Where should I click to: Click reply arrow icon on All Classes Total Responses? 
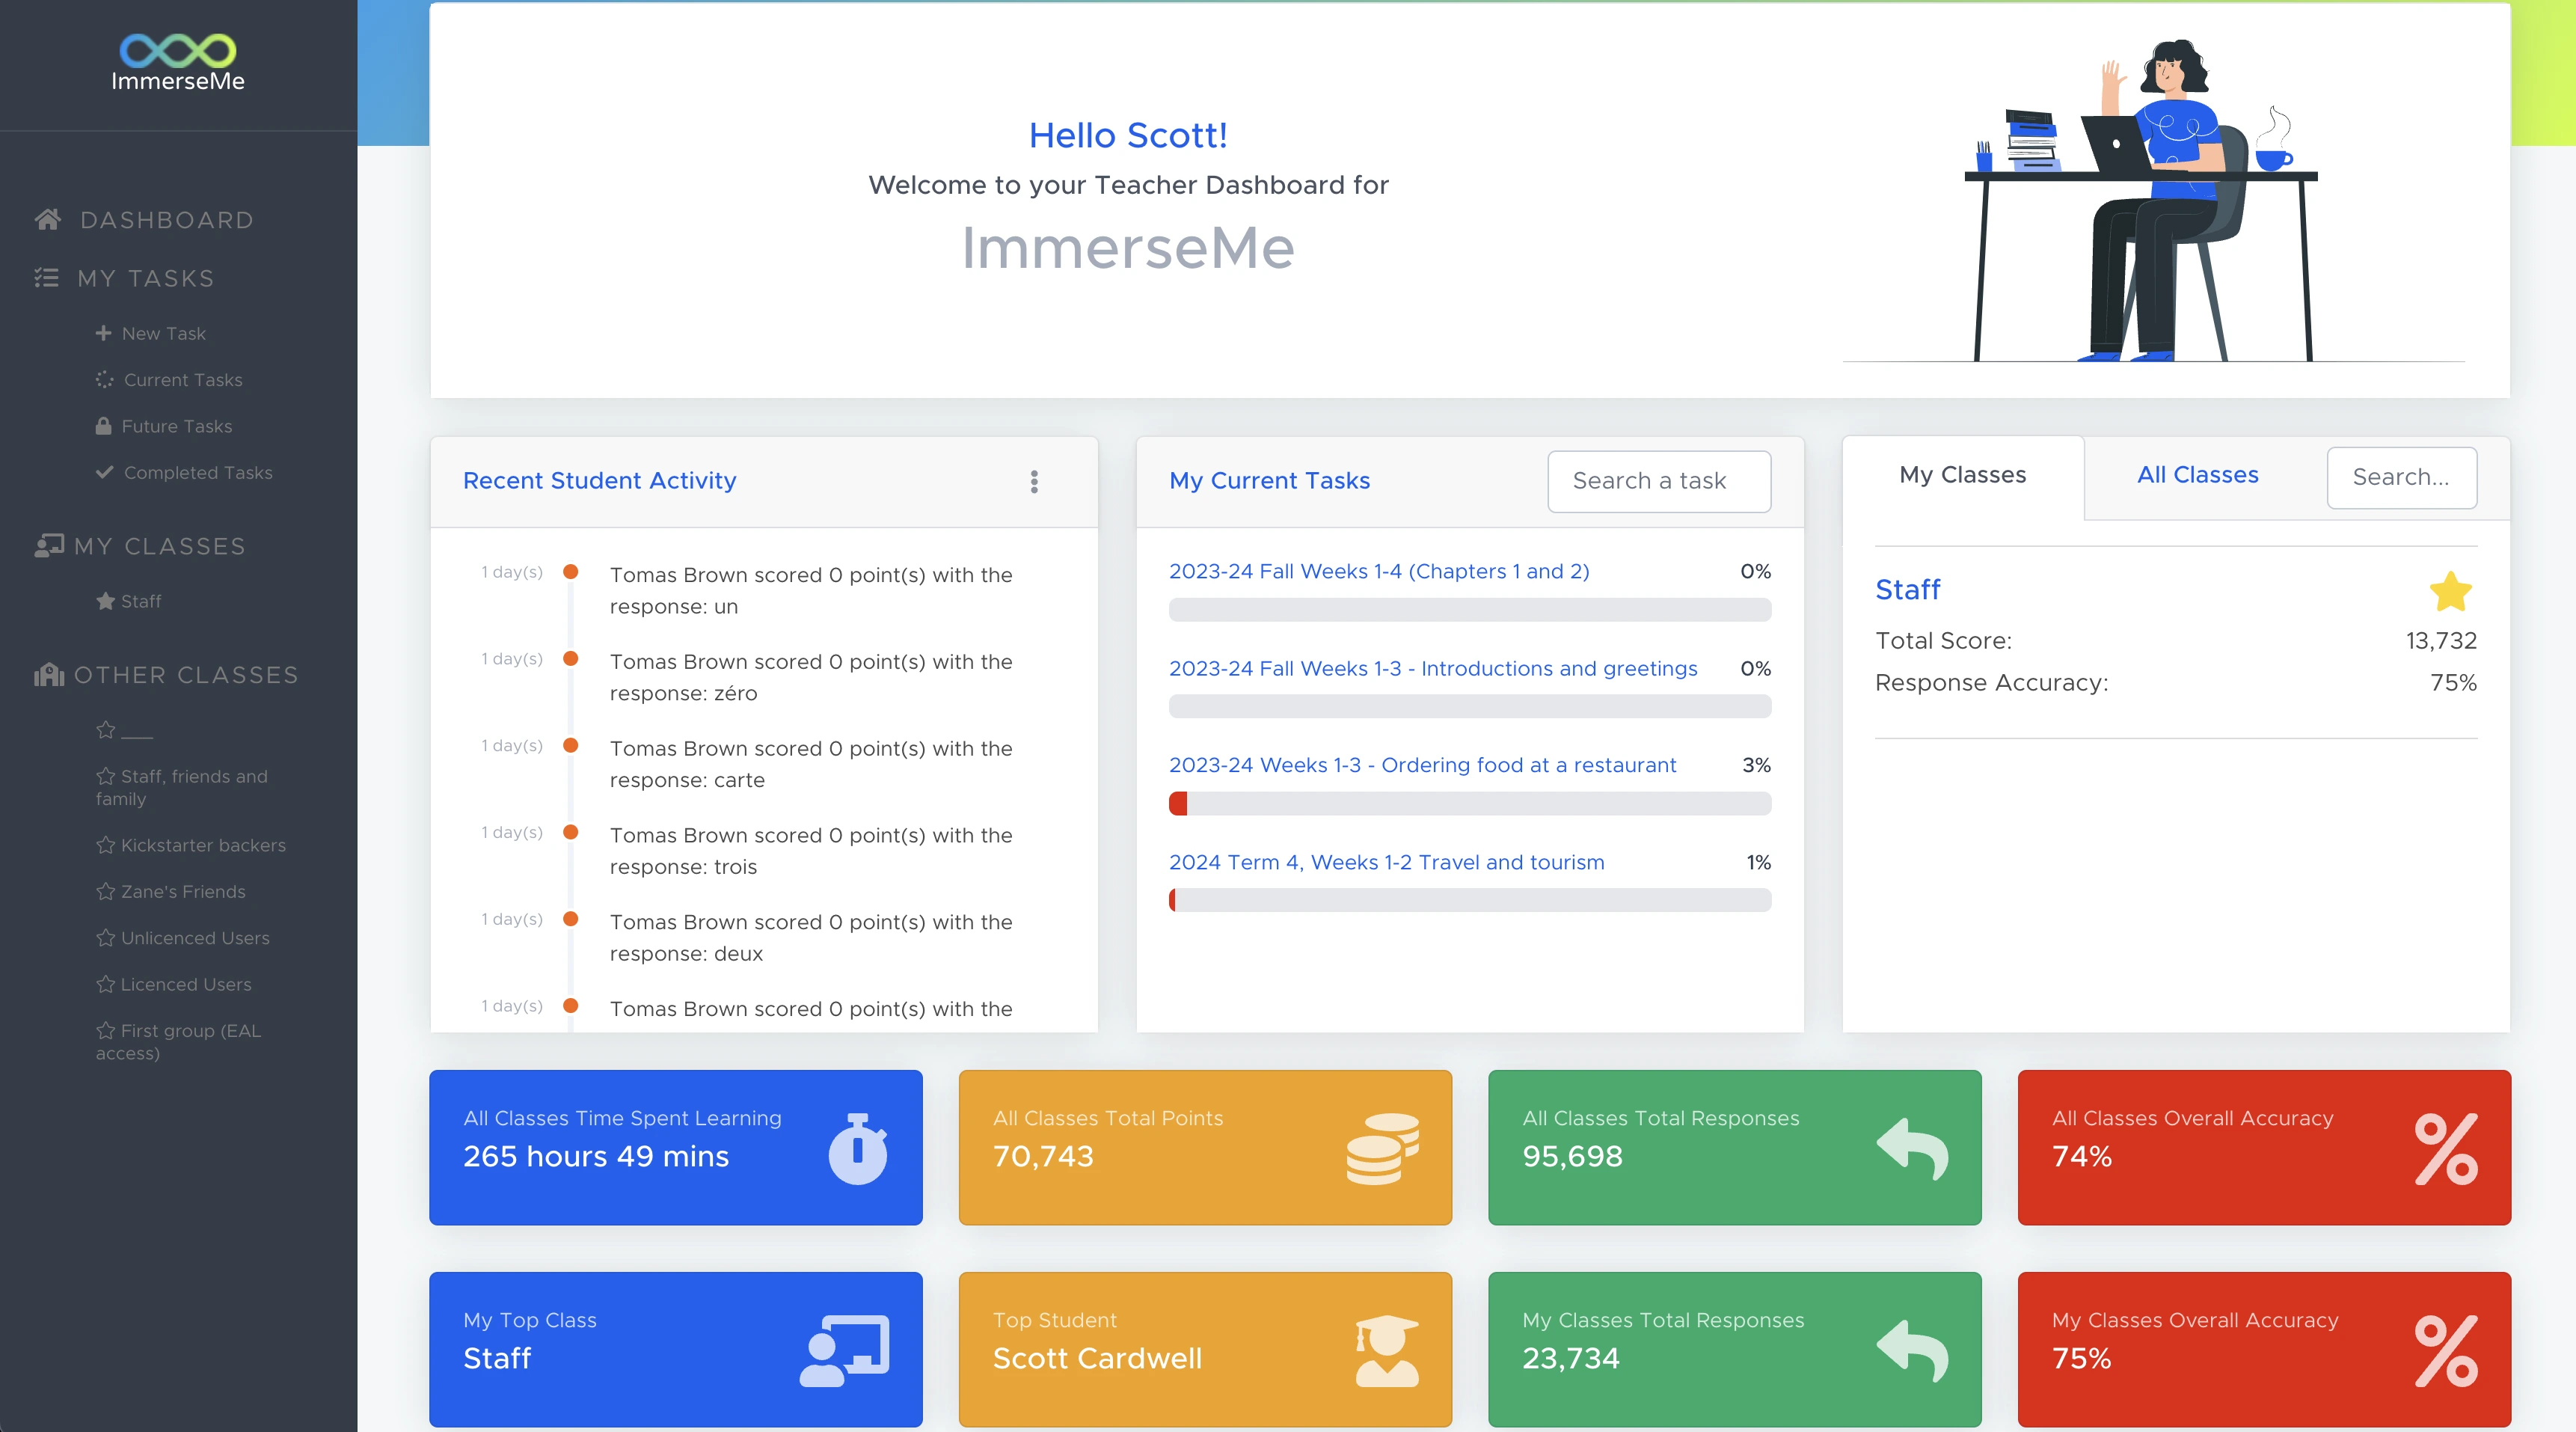click(1912, 1148)
